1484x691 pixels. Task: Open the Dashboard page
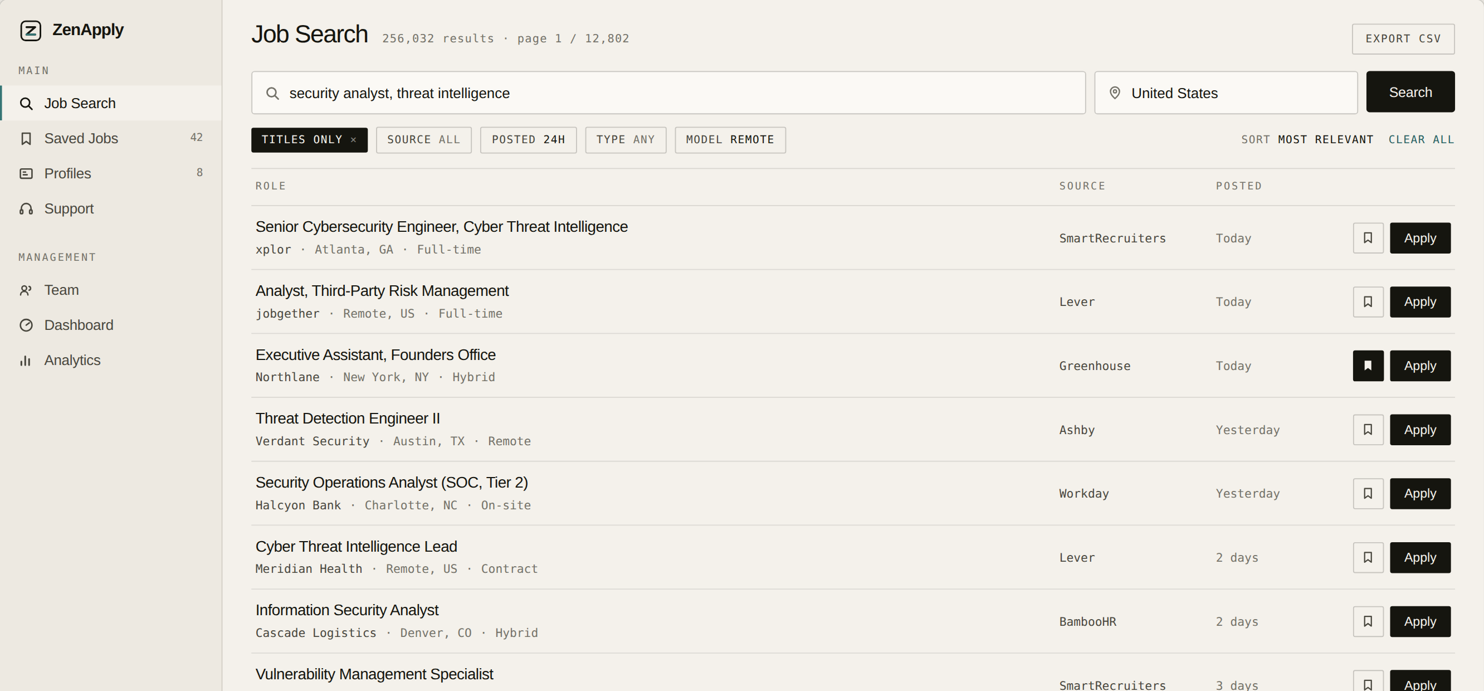(x=111, y=325)
